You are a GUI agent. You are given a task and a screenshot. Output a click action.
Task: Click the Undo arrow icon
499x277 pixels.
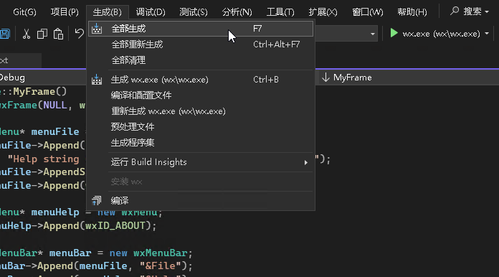coord(79,34)
